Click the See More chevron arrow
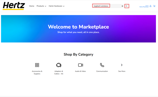Image resolution: width=158 pixels, height=97 pixels. 122,65
